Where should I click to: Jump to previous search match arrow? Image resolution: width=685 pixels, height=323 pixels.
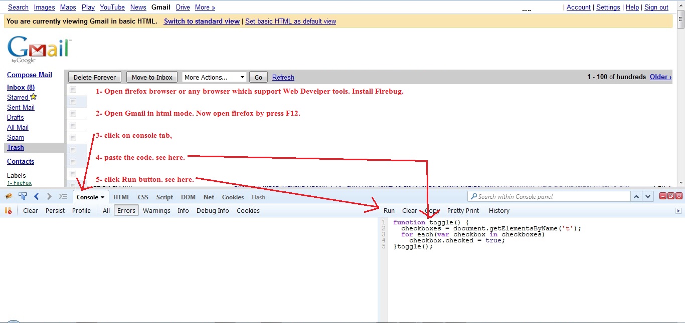click(636, 197)
